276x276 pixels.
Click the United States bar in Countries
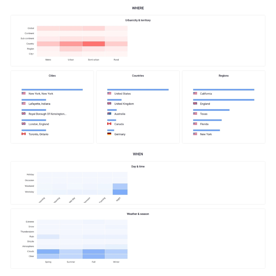click(x=138, y=90)
